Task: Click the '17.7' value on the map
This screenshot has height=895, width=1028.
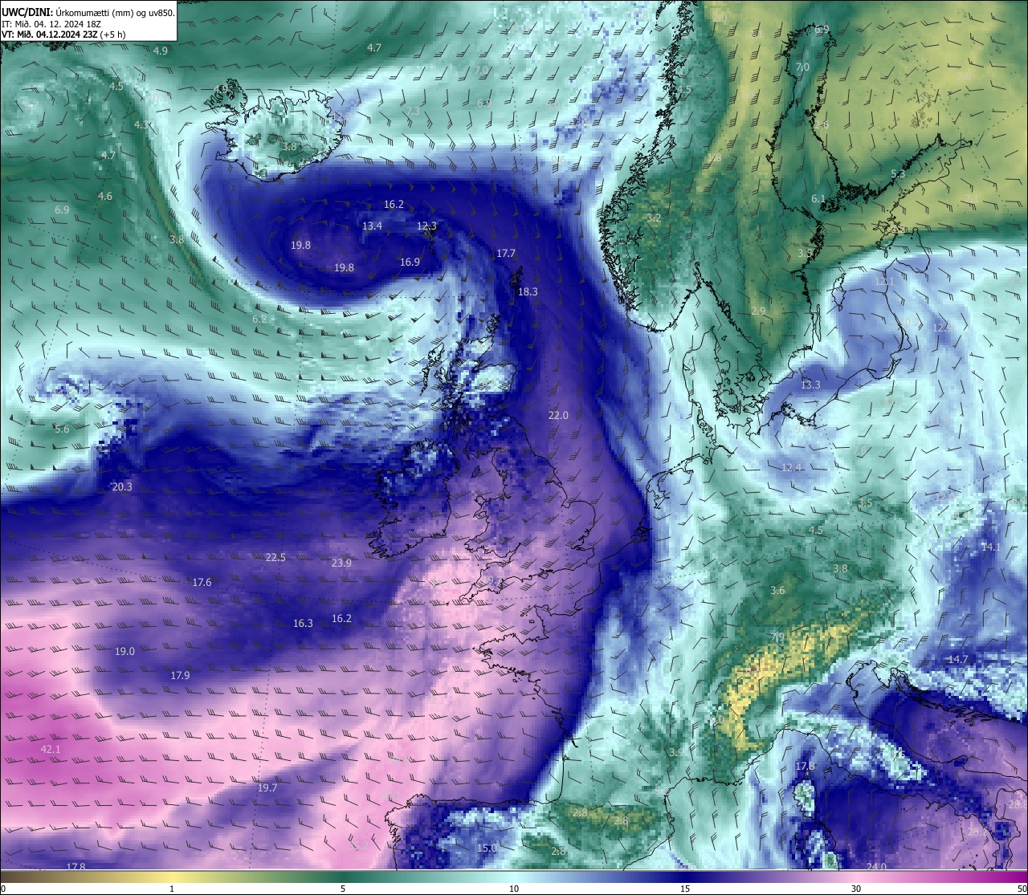Action: click(505, 253)
